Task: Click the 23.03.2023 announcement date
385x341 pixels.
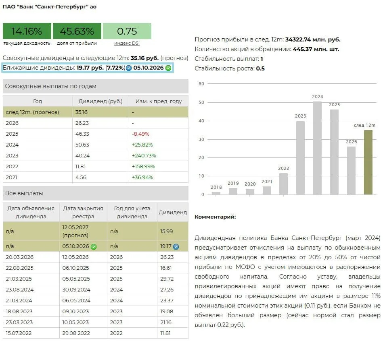Action: pos(19,322)
